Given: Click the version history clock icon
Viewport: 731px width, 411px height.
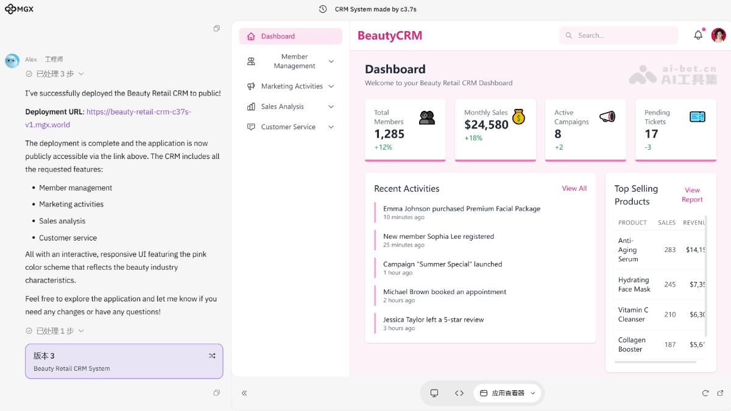Looking at the screenshot, I should (x=323, y=9).
